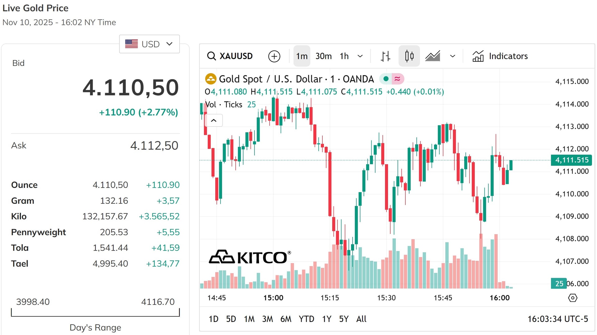Click the Day's Range bar
The image size is (597, 335).
[95, 312]
